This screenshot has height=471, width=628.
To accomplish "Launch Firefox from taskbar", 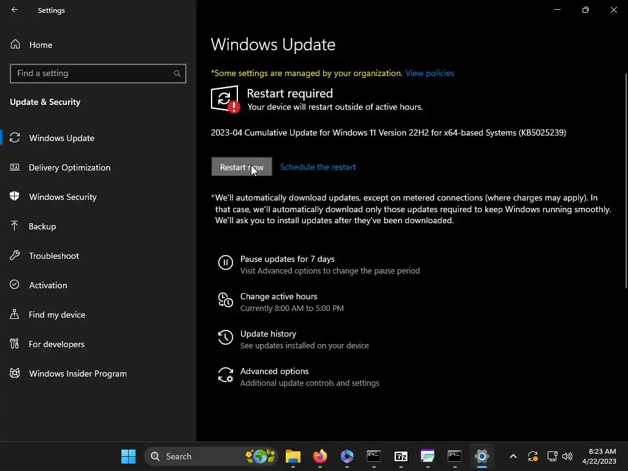I will click(320, 456).
